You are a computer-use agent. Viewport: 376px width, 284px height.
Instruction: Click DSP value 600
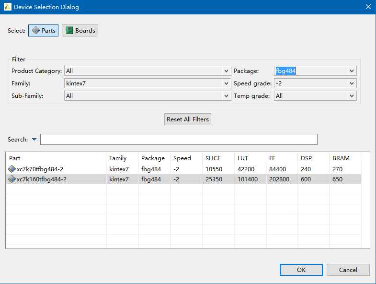coord(306,179)
